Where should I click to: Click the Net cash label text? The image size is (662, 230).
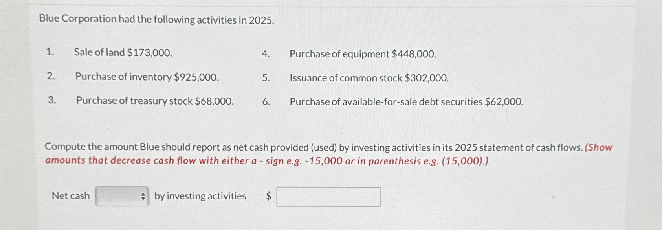point(70,196)
